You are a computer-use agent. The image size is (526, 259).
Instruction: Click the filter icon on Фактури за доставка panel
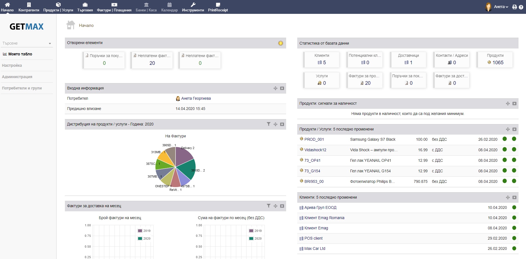pyautogui.click(x=268, y=206)
